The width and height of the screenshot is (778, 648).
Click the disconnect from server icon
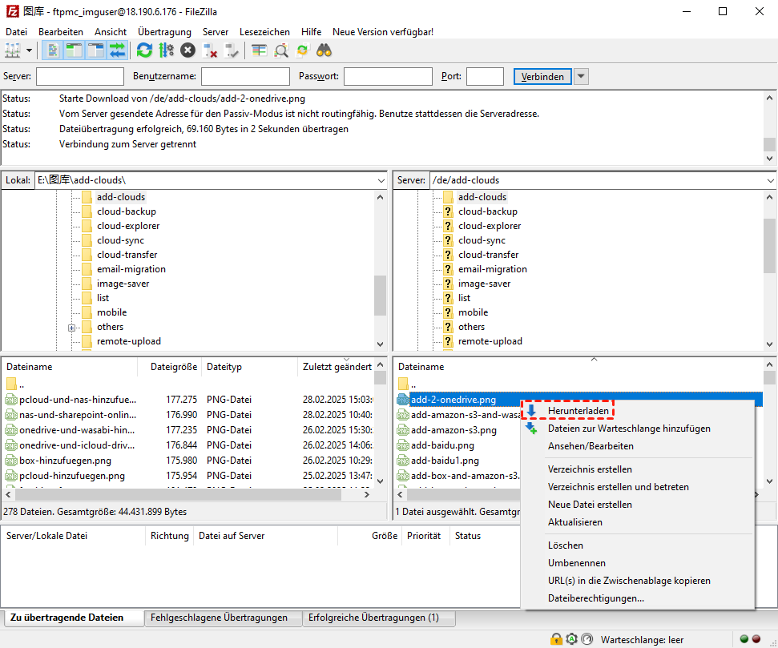pyautogui.click(x=211, y=50)
